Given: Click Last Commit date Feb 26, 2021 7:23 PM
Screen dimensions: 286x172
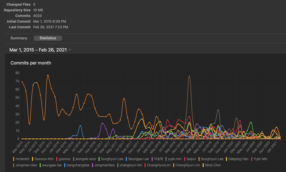Looking at the screenshot, I should point(50,27).
